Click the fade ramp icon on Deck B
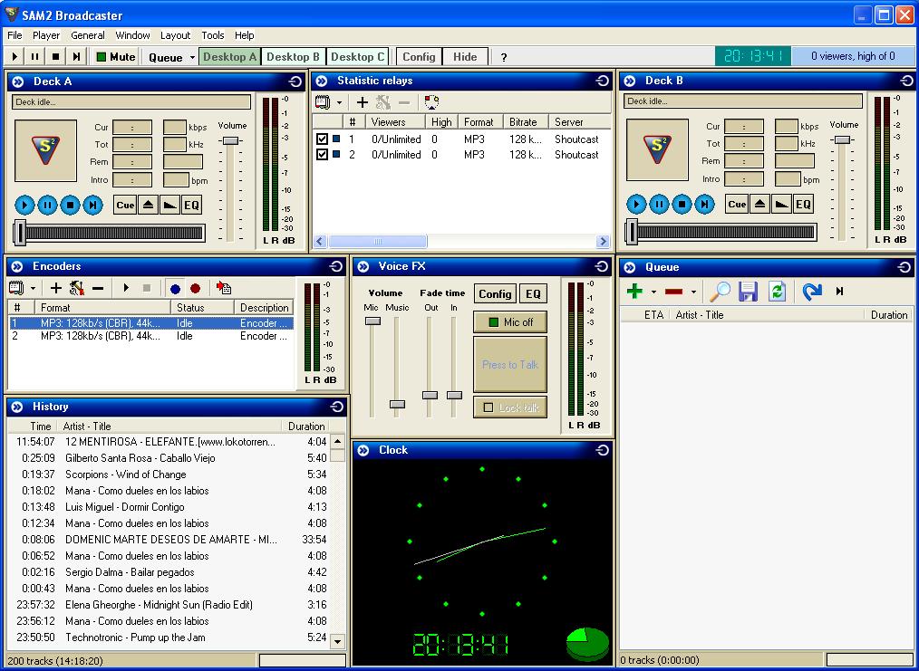Viewport: 919px width, 671px height. [782, 205]
